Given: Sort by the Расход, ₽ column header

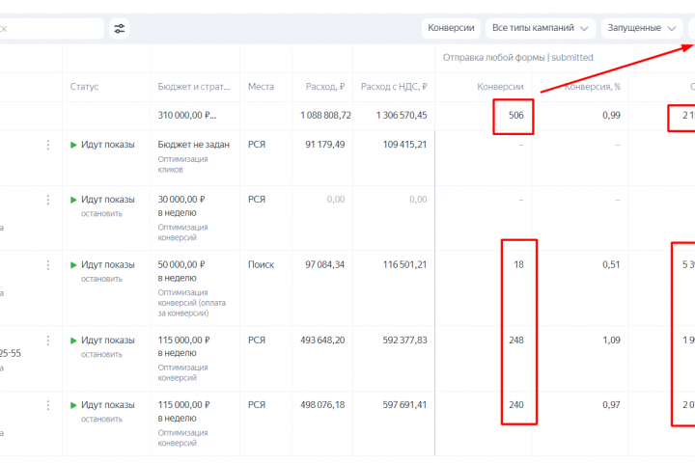Looking at the screenshot, I should click(325, 87).
